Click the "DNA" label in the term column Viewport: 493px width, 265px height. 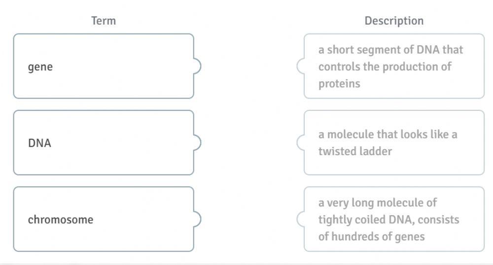[x=39, y=143]
